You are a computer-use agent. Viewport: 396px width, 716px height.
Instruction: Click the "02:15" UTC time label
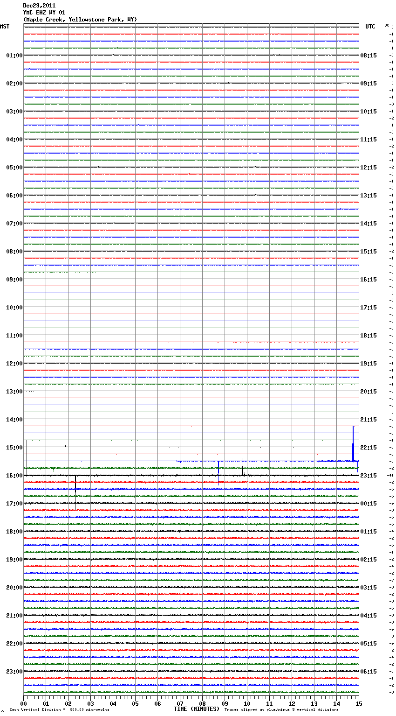[x=369, y=560]
